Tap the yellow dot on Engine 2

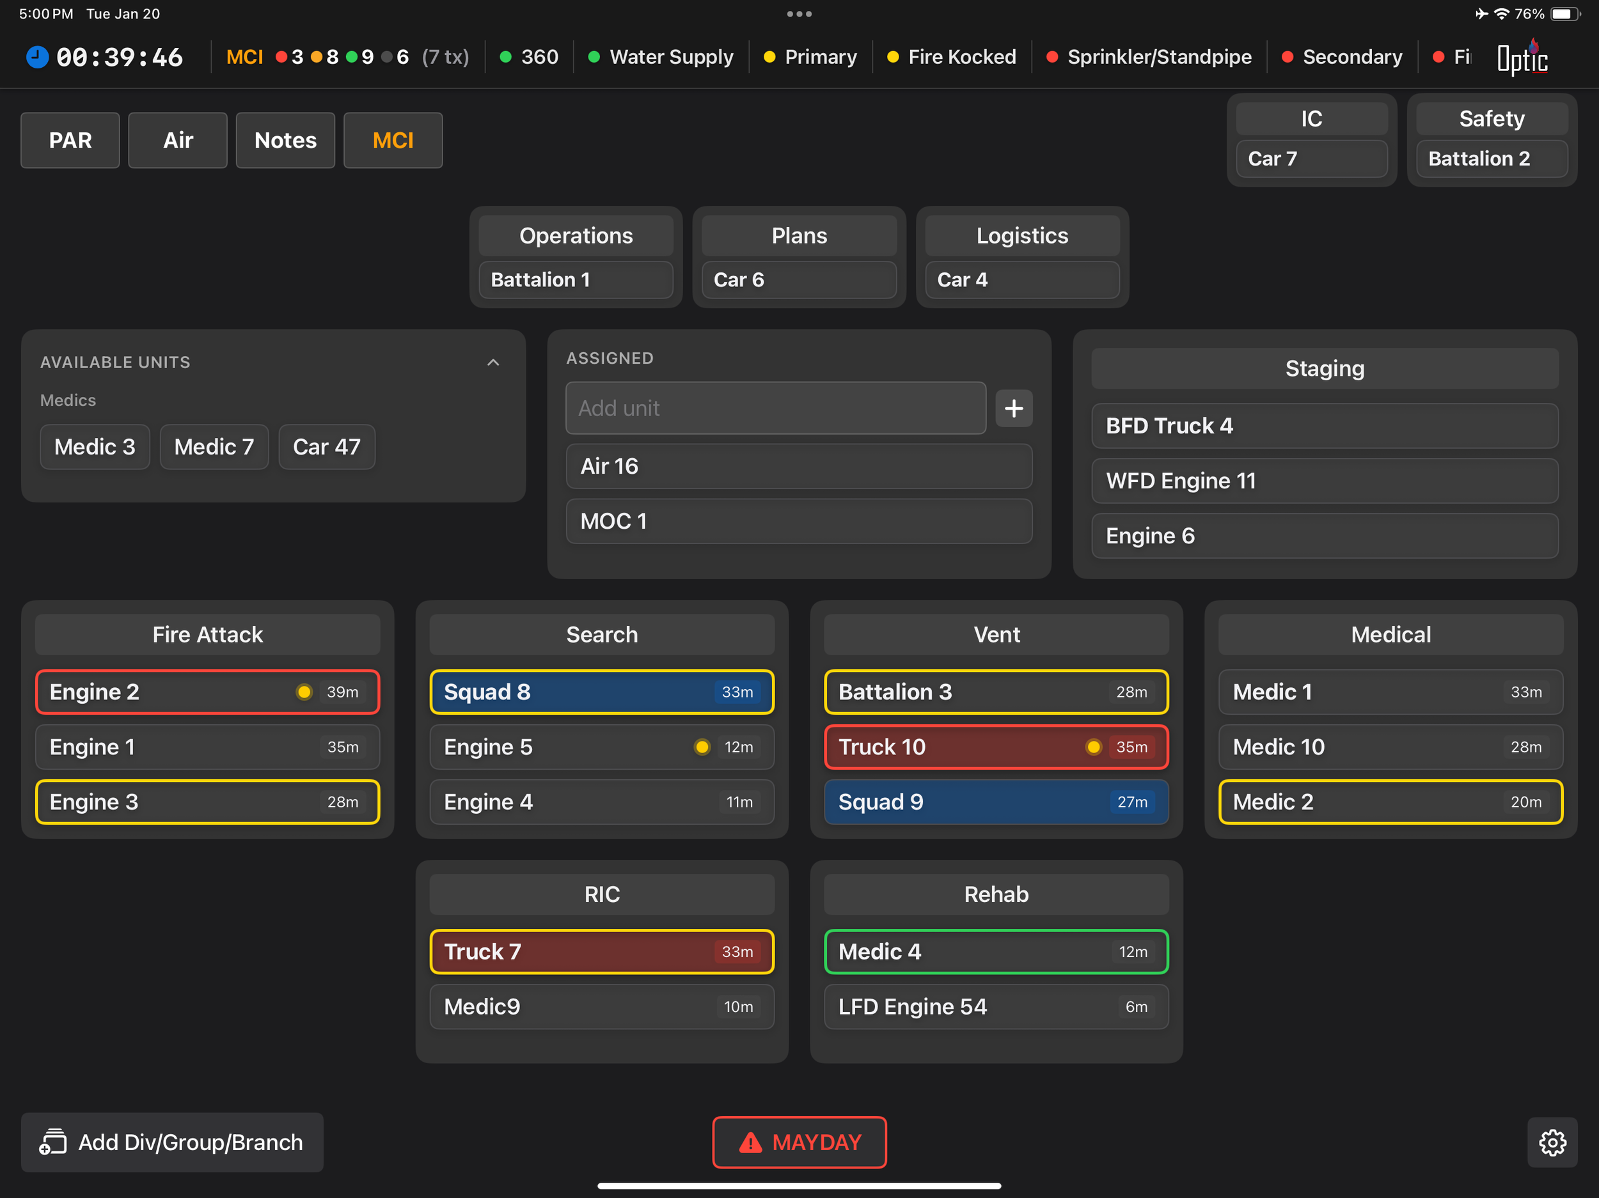coord(304,692)
